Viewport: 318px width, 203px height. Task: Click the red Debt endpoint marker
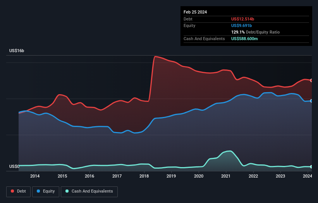click(x=311, y=80)
